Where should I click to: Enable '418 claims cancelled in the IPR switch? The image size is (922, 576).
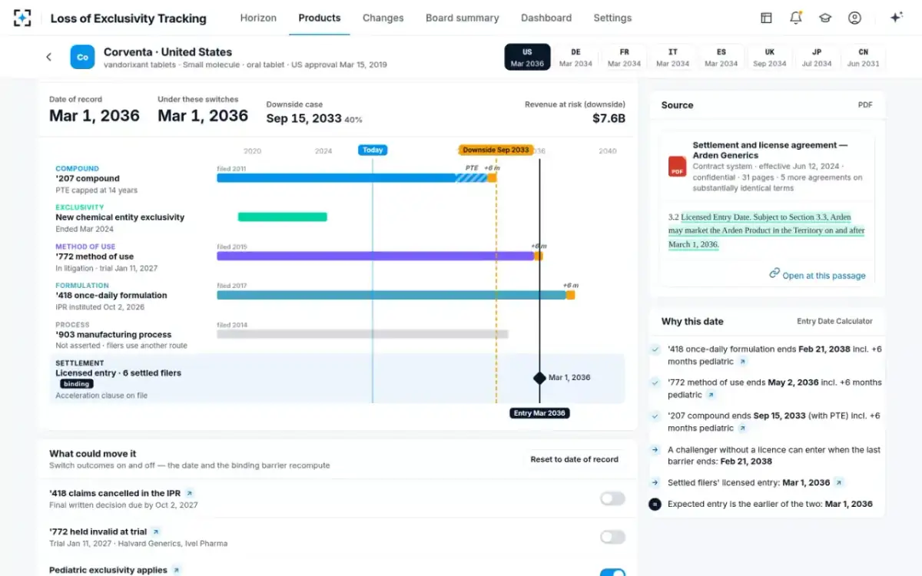click(x=612, y=498)
